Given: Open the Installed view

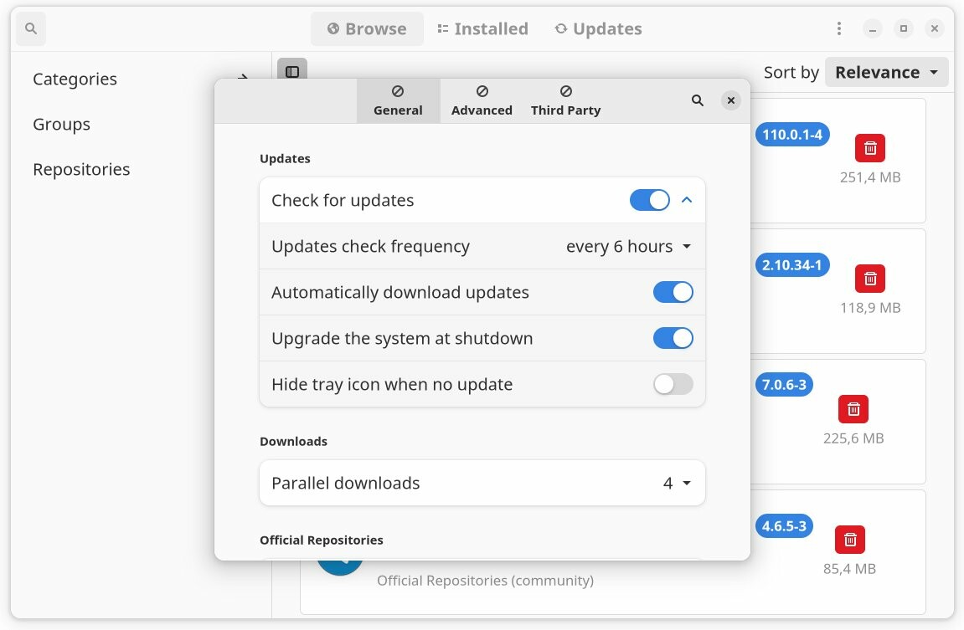Looking at the screenshot, I should pos(482,29).
